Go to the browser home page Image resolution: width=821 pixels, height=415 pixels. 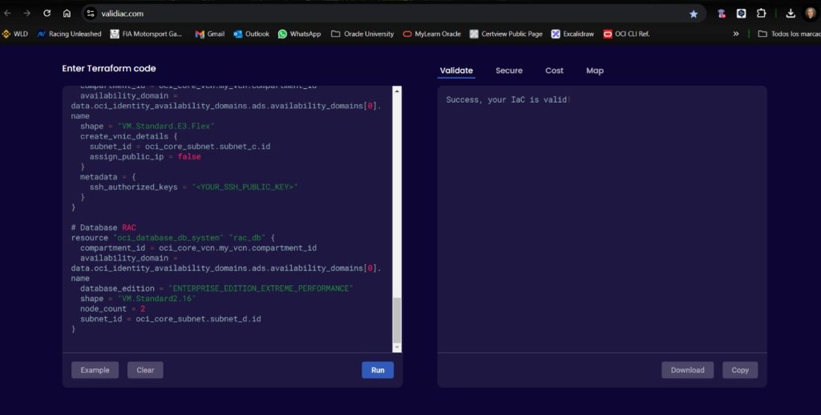(67, 13)
